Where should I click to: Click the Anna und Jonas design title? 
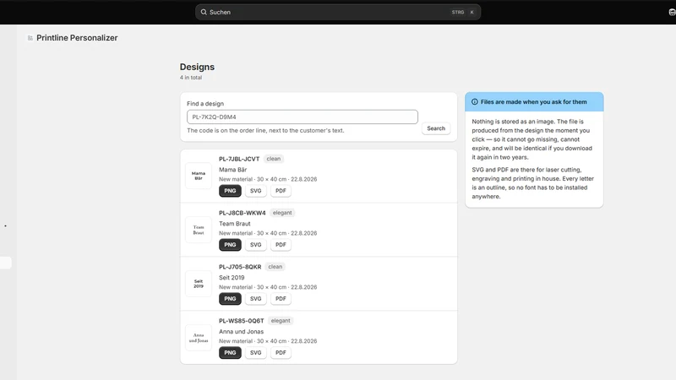(241, 331)
